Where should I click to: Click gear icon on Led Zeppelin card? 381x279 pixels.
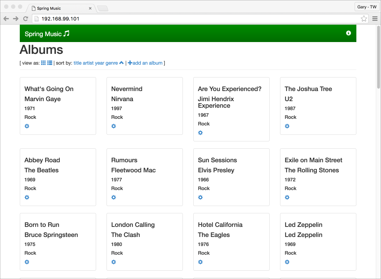[x=287, y=262]
